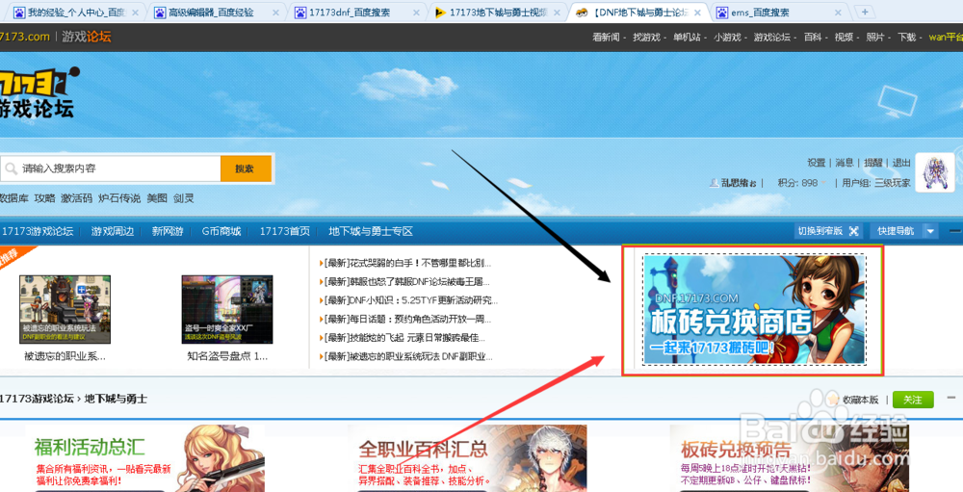Viewport: 963px width, 492px height.
Task: Click the green 关注 button
Action: coord(913,400)
